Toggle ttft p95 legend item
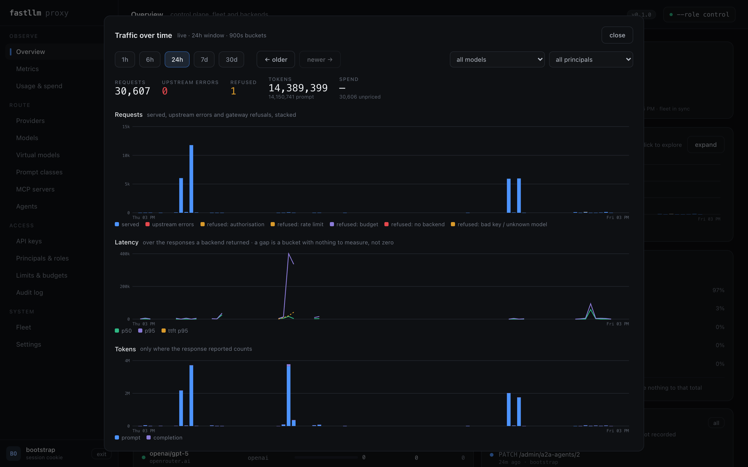Image resolution: width=748 pixels, height=467 pixels. point(175,331)
